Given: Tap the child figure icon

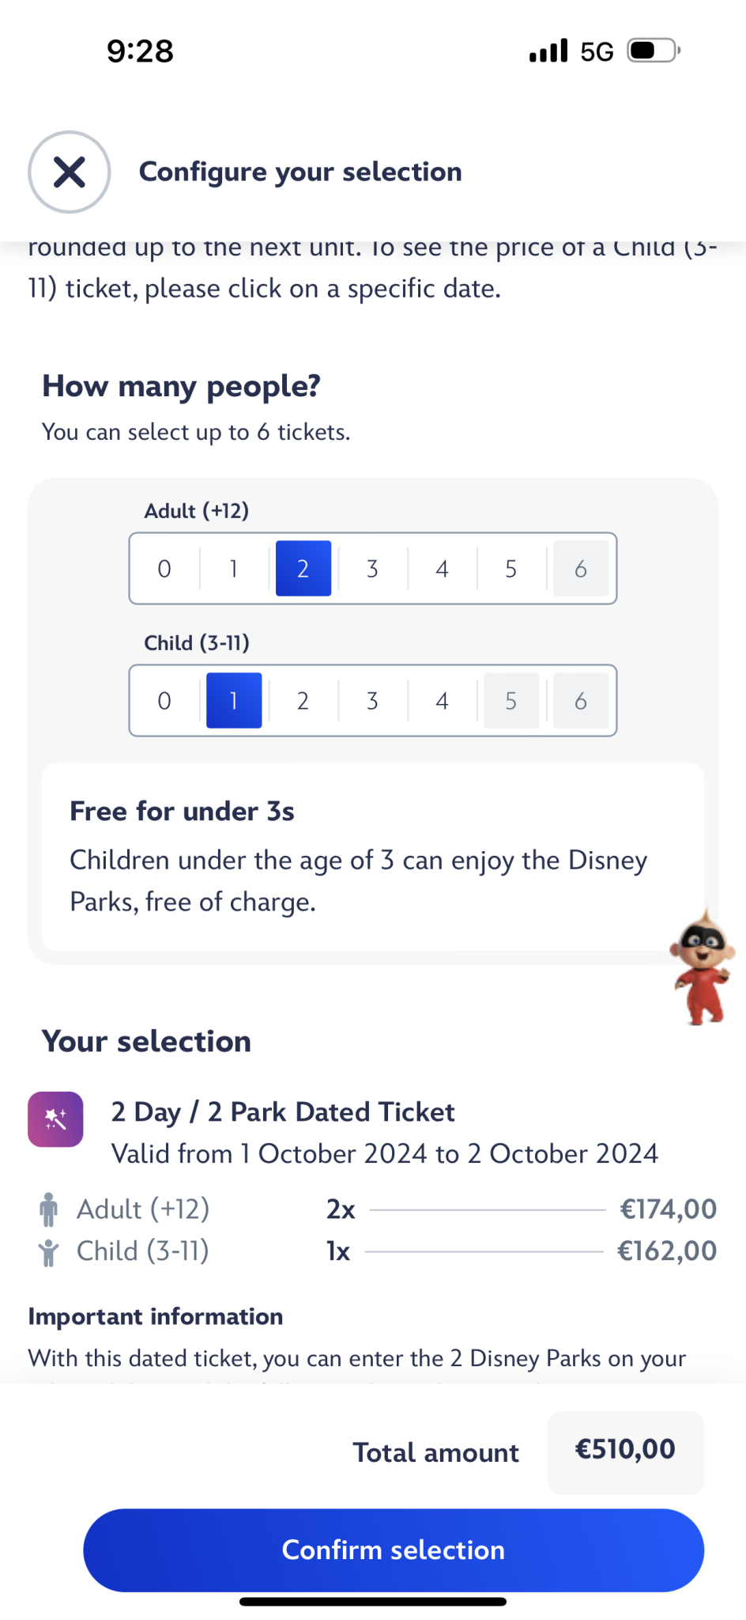Looking at the screenshot, I should pyautogui.click(x=48, y=1252).
